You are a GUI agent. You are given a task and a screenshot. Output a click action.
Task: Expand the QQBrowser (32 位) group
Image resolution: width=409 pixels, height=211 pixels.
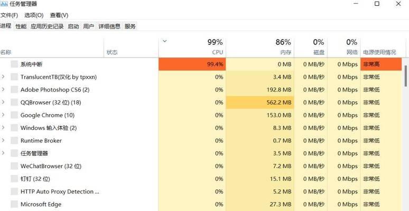(x=3, y=102)
